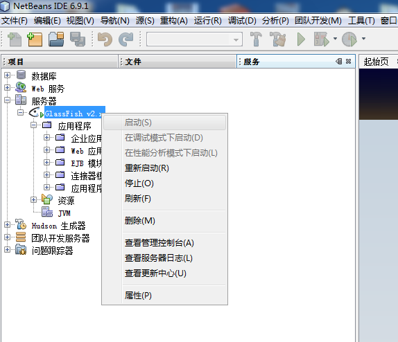Switch to the 起始页 tab
Image resolution: width=398 pixels, height=342 pixels.
(x=377, y=62)
